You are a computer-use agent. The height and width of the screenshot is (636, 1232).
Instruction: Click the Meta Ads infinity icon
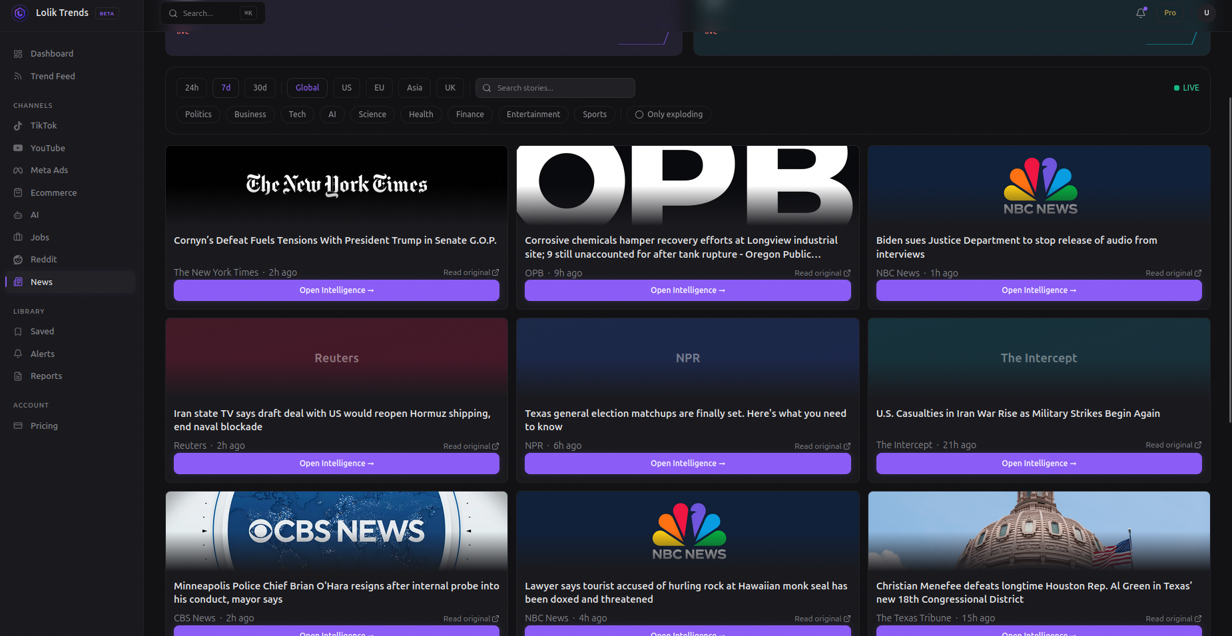[18, 170]
